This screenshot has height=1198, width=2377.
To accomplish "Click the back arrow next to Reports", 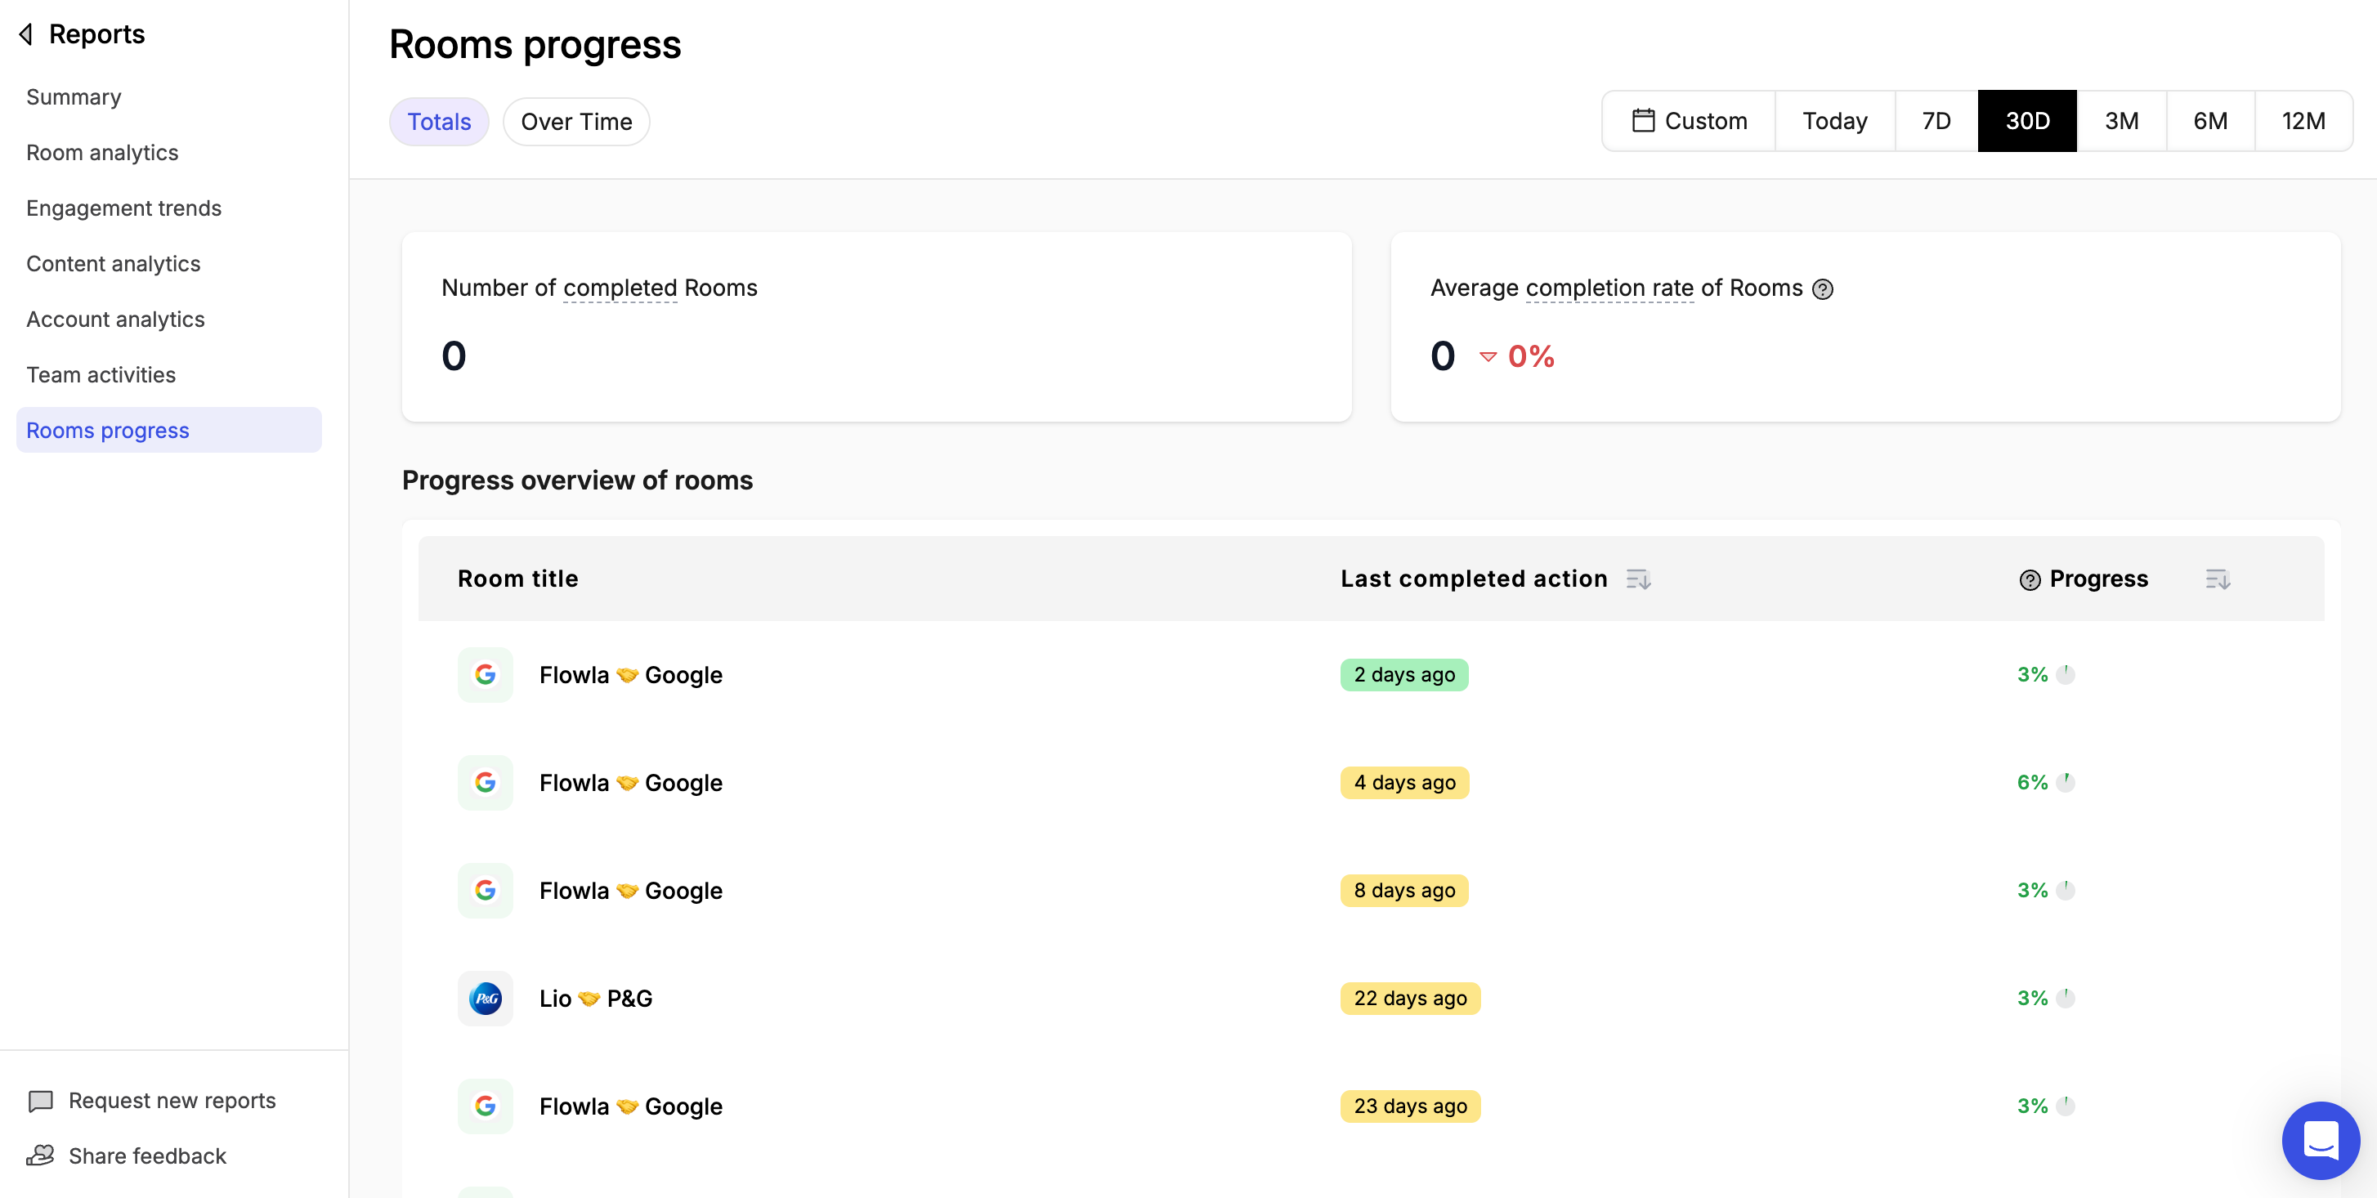I will click(26, 34).
